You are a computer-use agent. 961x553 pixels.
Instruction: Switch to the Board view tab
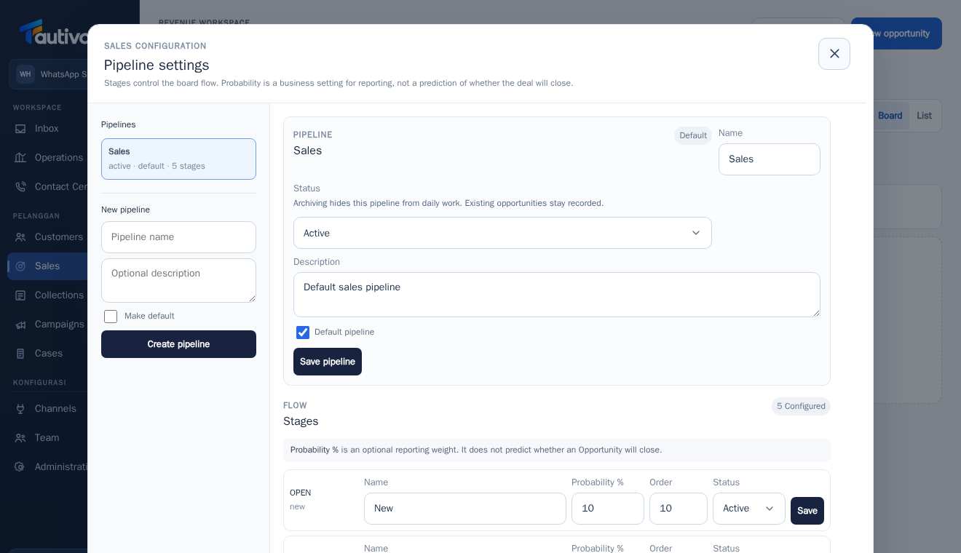tap(890, 116)
